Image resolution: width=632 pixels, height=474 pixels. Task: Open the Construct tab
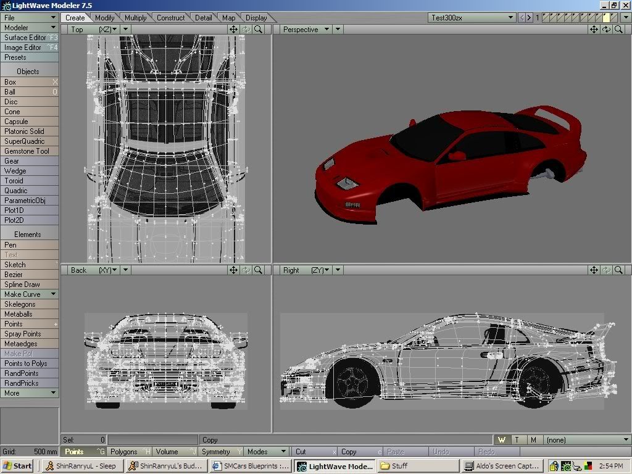click(x=170, y=18)
